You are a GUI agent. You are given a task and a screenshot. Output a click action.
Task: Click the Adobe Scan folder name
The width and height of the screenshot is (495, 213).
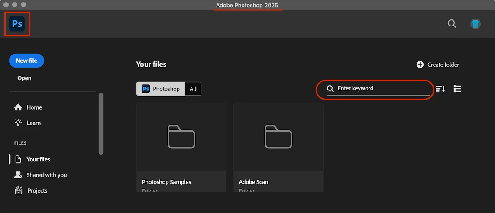pos(253,182)
